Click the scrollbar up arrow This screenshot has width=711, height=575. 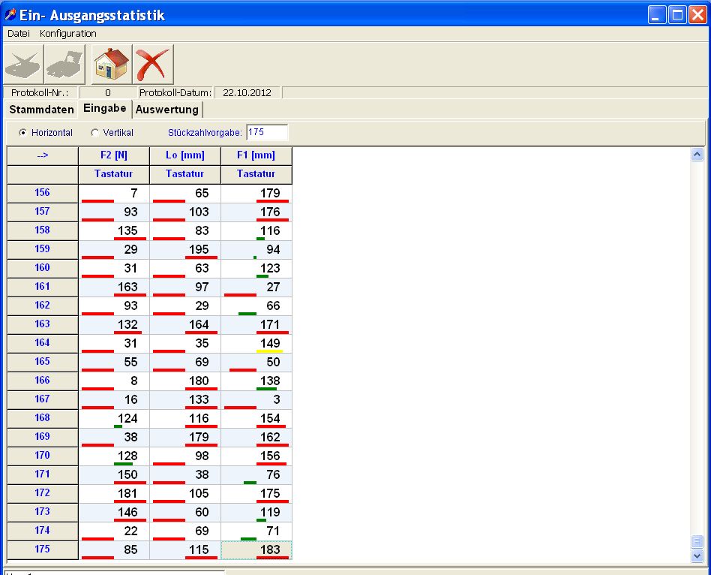tap(697, 155)
